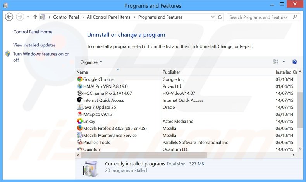Click Quantum LLC publisher cell
Screen dimensions: 306x182
pos(175,149)
